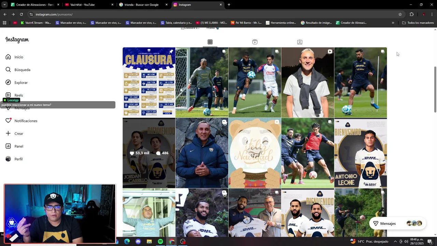Viewport: 437px width, 246px height.
Task: Switch to Reels profile tab
Action: coord(255,42)
